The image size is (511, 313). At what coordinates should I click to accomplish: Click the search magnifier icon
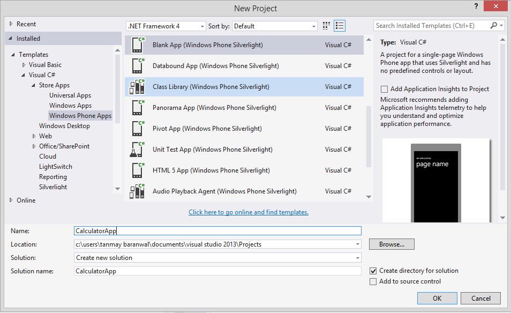point(494,25)
